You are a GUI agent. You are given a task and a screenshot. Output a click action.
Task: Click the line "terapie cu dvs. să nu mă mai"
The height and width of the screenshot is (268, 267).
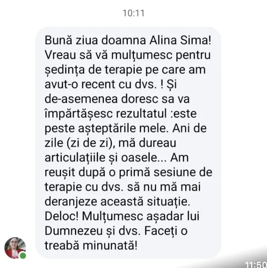click(x=123, y=187)
